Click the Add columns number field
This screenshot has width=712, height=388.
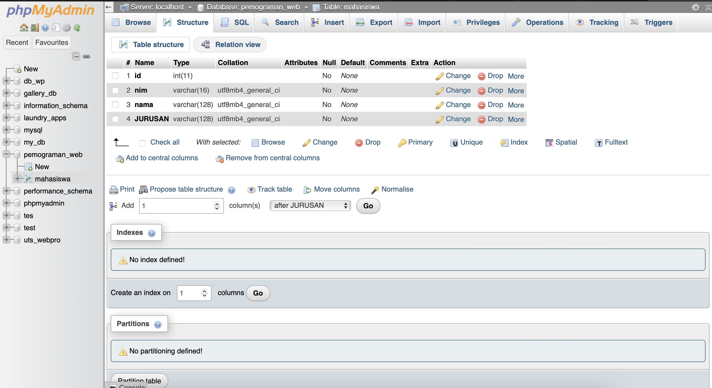177,206
